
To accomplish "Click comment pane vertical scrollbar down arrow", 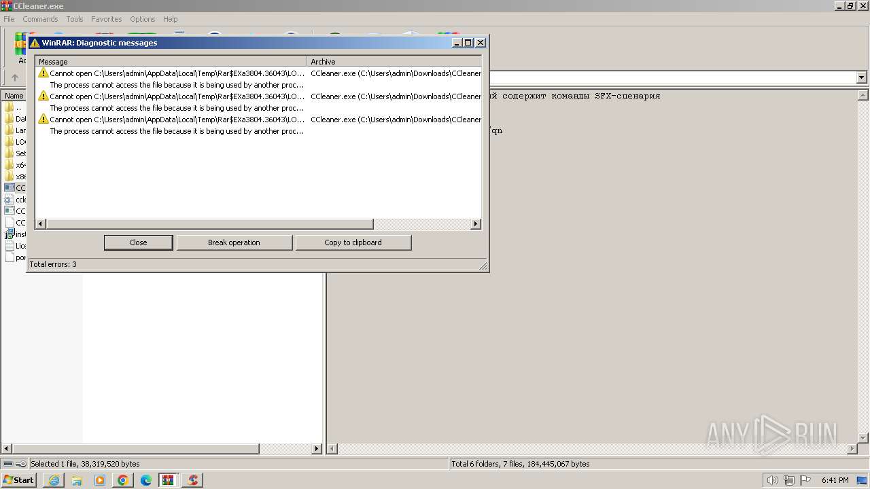I will click(x=863, y=437).
